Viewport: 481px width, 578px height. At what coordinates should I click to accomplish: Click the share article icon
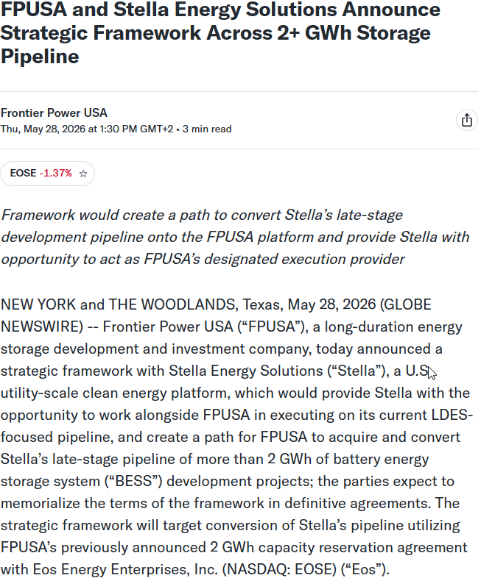466,120
